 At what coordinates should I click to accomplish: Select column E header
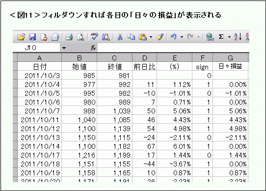pos(175,58)
